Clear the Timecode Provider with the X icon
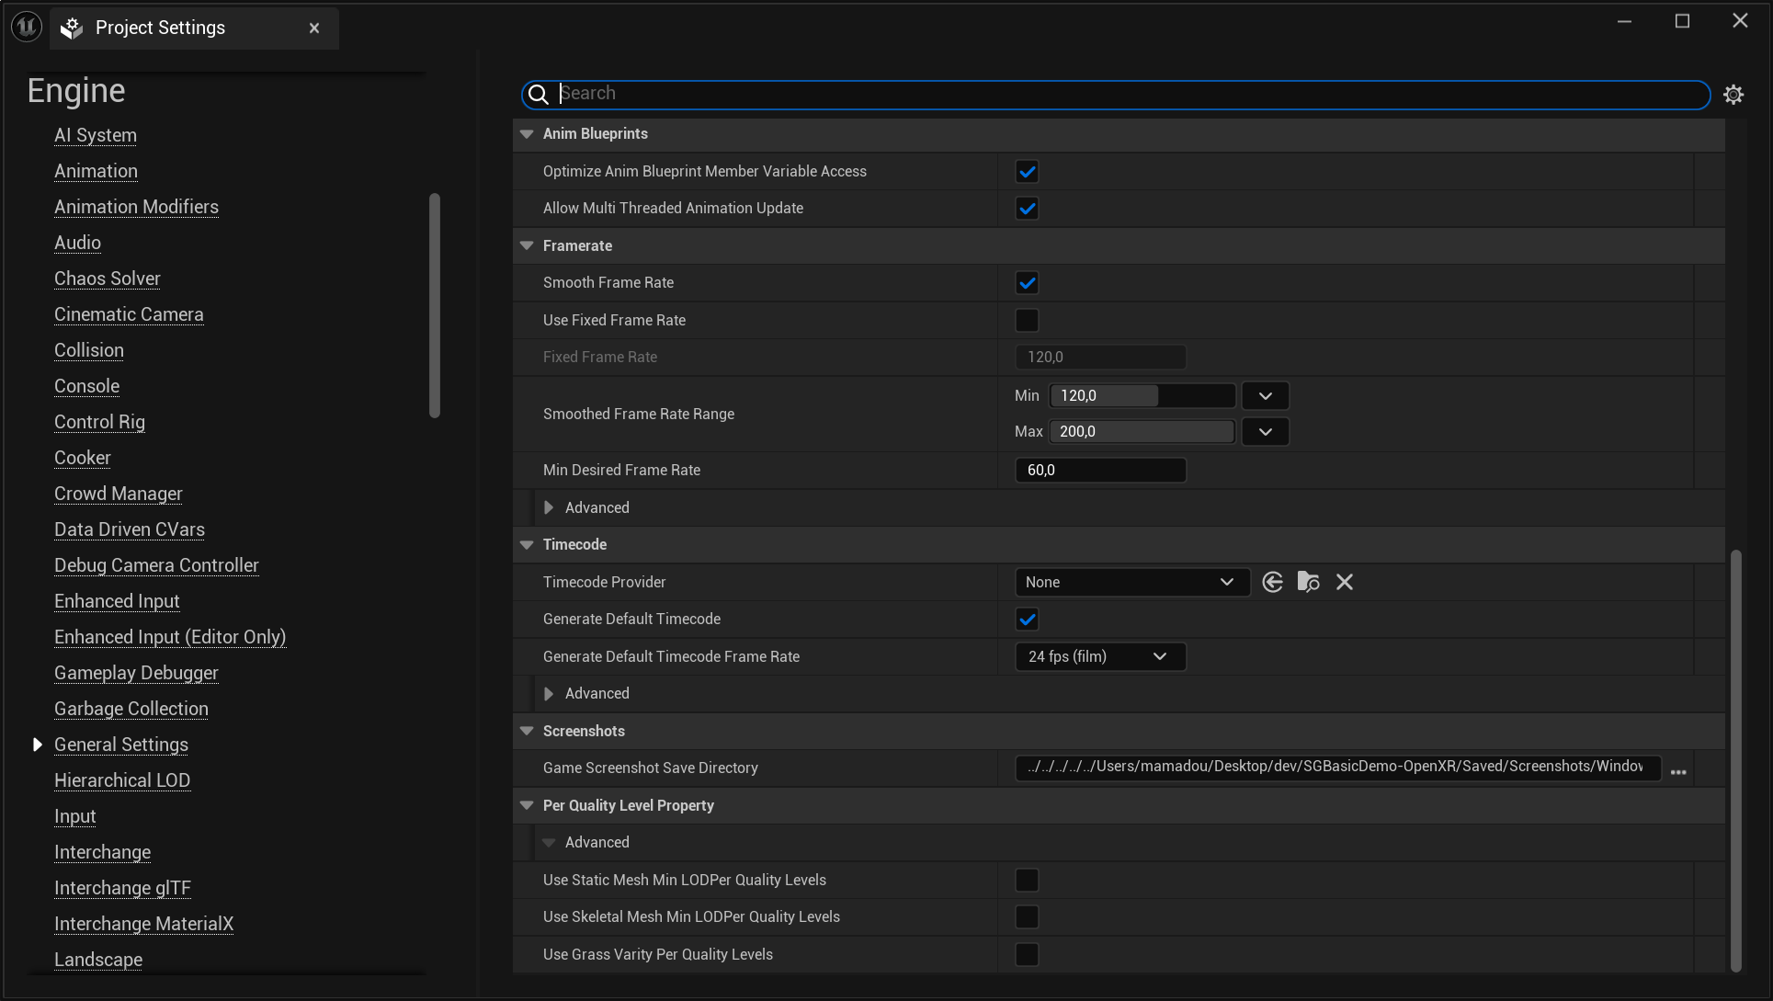 (x=1344, y=582)
